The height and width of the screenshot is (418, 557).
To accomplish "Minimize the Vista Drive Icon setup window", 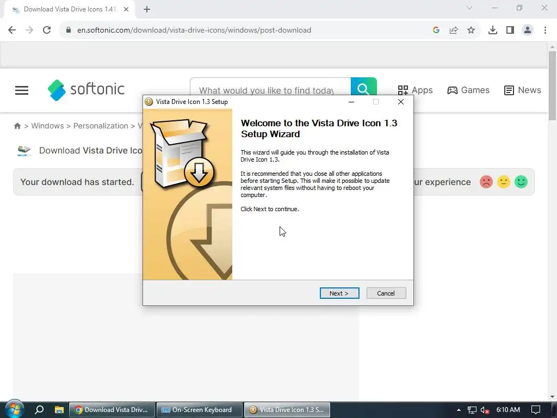I will [x=351, y=102].
